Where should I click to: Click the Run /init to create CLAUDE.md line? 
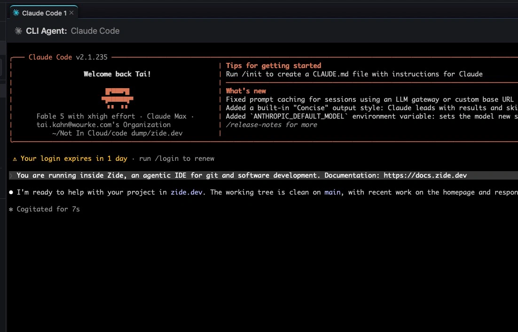pos(354,74)
